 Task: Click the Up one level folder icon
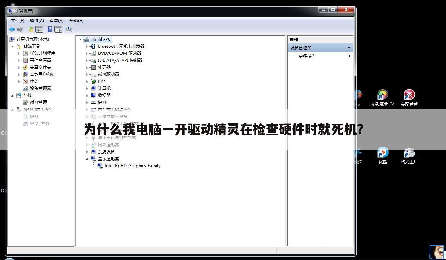click(x=31, y=30)
